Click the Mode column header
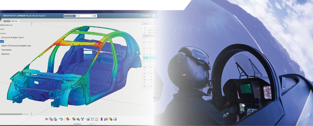The image size is (313, 126). tap(154, 36)
